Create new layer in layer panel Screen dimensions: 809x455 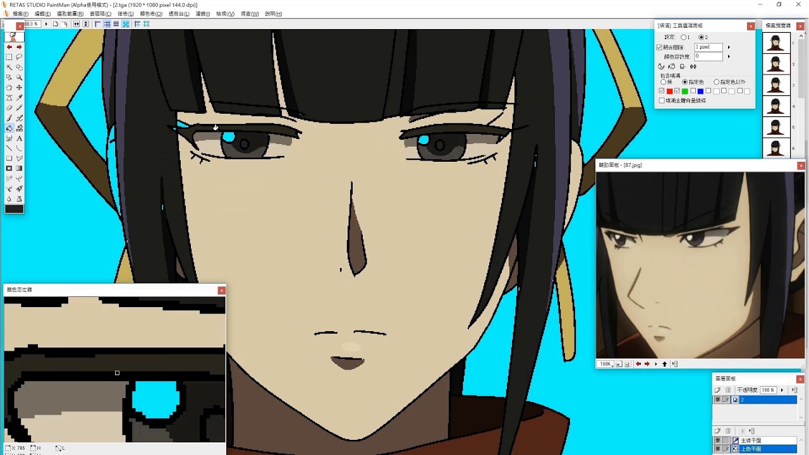click(x=717, y=390)
